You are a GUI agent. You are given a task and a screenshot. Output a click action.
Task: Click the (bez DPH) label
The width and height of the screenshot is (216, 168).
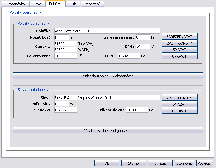point(86,44)
